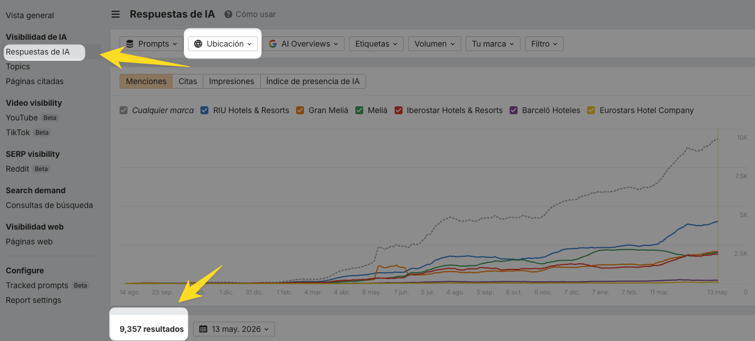Open Páginas citadas in sidebar
Screen dimensions: 755x341
(35, 81)
